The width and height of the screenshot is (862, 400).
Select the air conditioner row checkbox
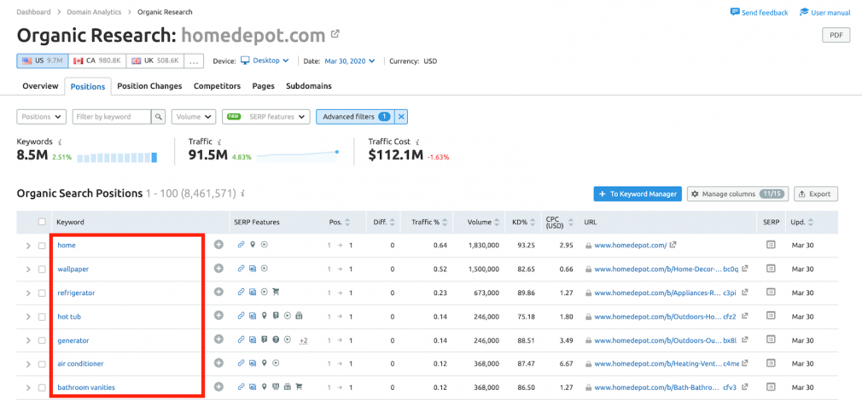point(42,363)
